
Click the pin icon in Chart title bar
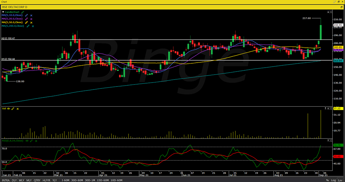pos(334,2)
